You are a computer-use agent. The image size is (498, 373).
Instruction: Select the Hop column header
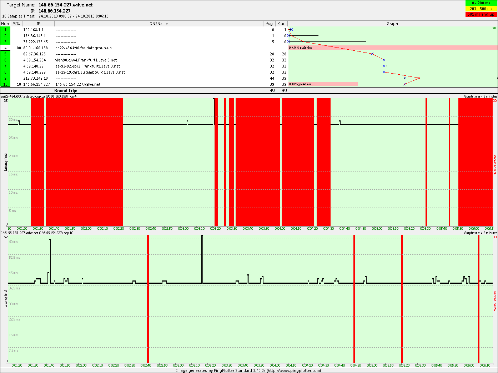pyautogui.click(x=5, y=24)
